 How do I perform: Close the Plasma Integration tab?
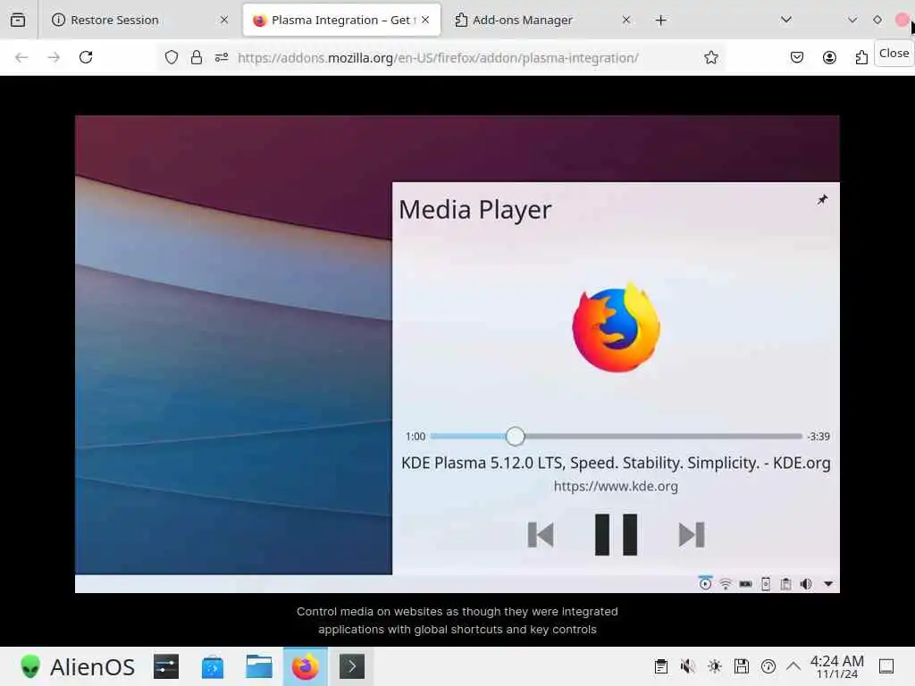425,20
